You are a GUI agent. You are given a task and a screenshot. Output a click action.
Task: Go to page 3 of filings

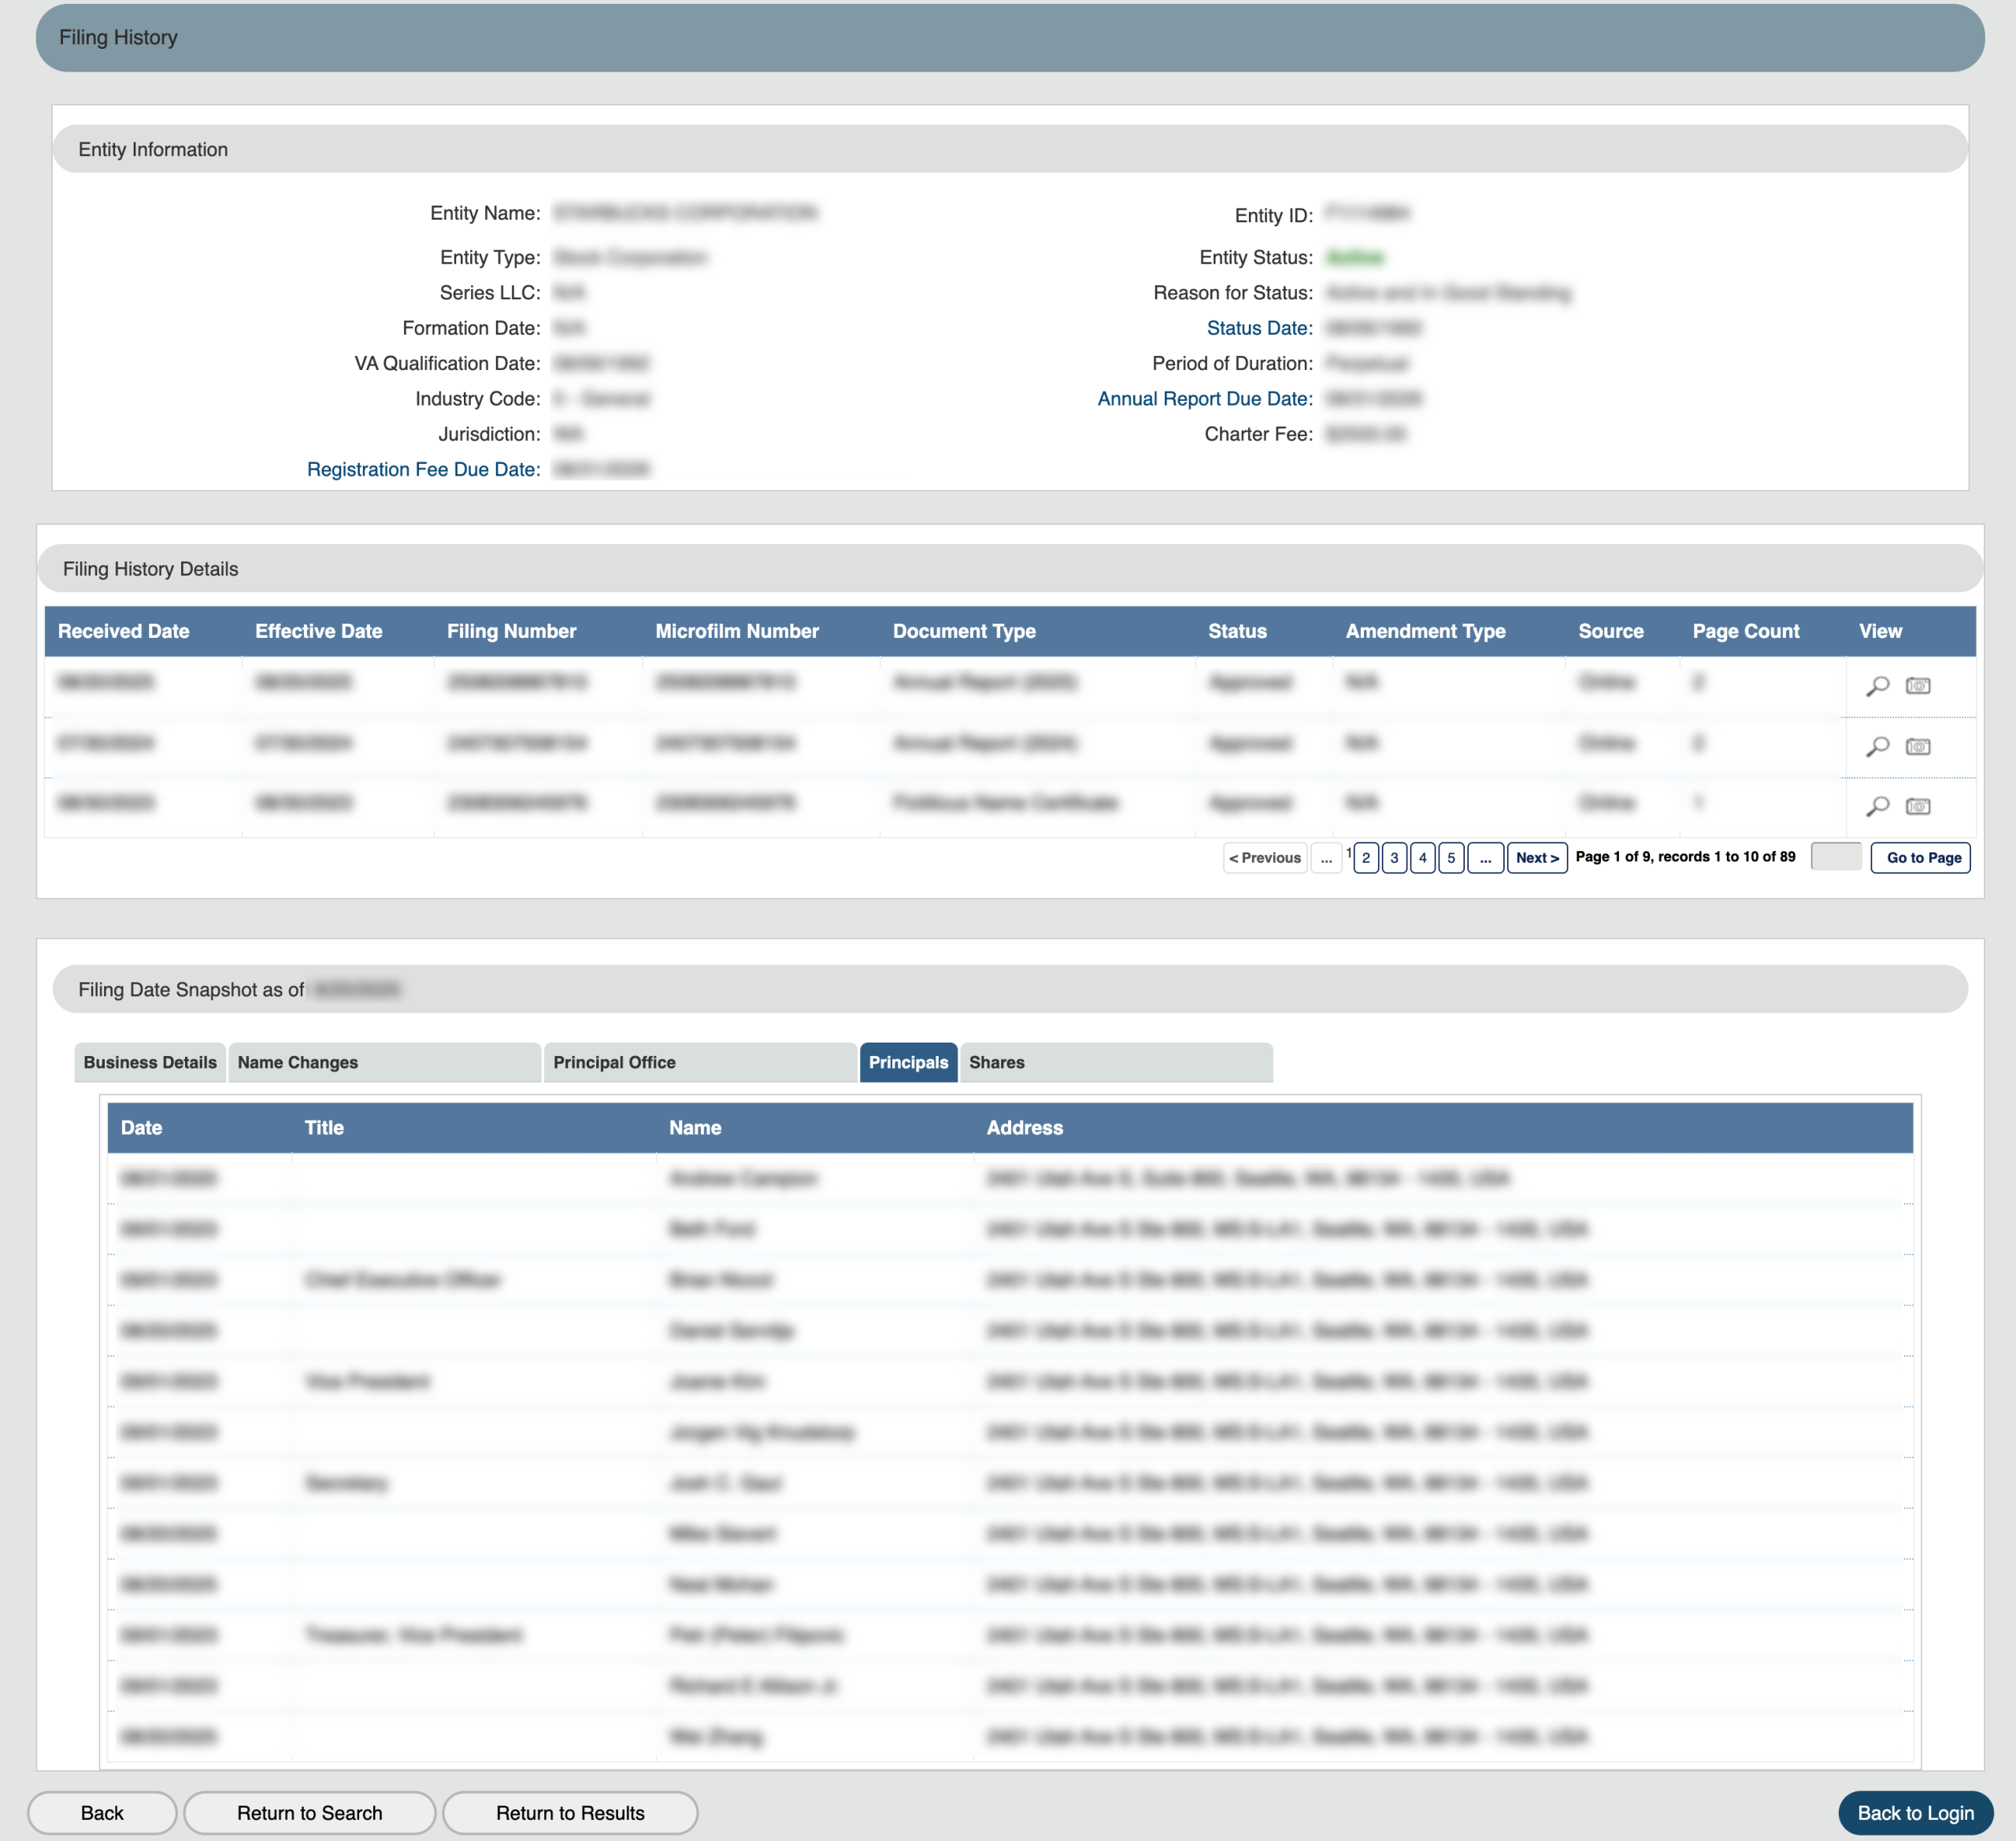[x=1394, y=858]
